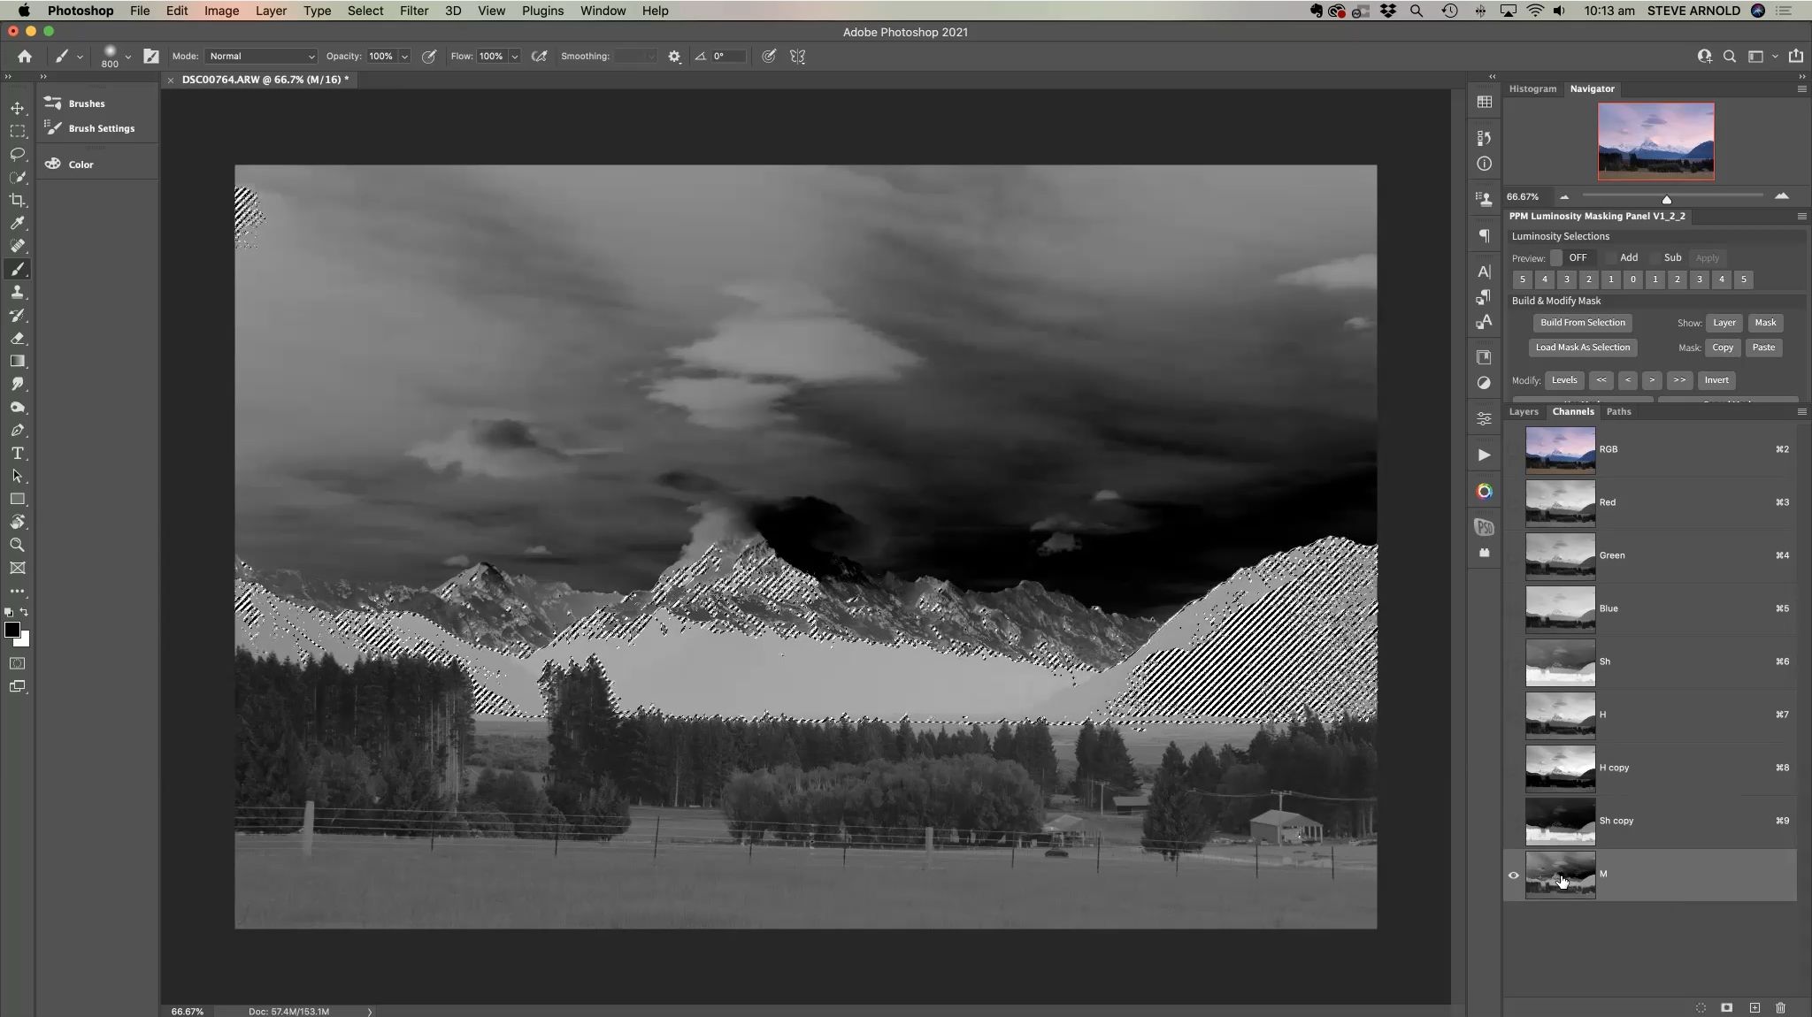
Task: Select the Sh copy channel thumbnail
Action: [1560, 821]
